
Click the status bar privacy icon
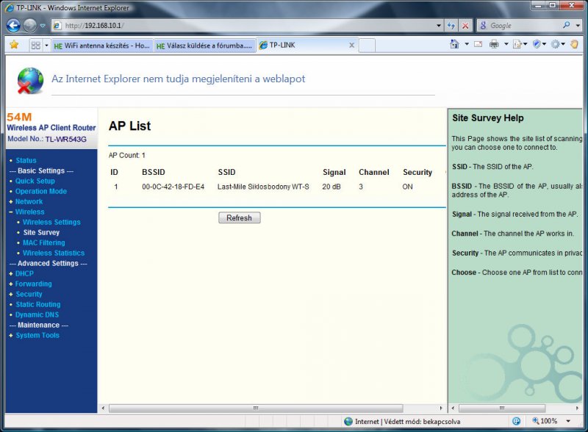tap(517, 422)
